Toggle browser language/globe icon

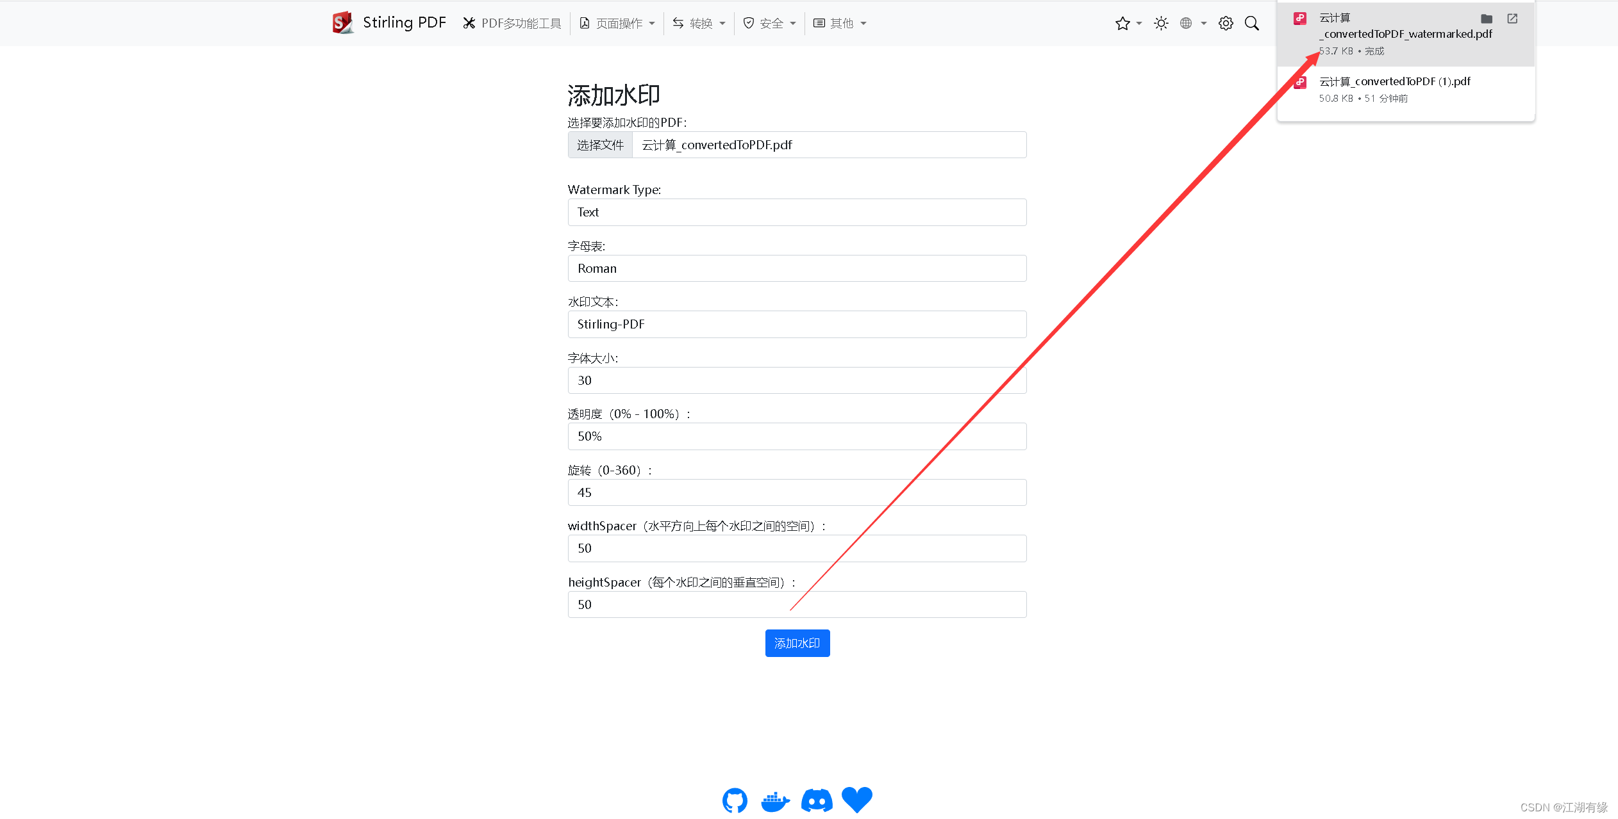tap(1189, 23)
